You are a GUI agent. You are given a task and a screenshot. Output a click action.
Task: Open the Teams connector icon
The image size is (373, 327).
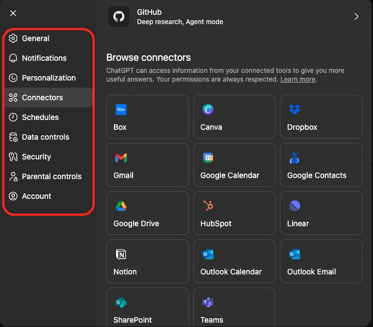coord(208,303)
